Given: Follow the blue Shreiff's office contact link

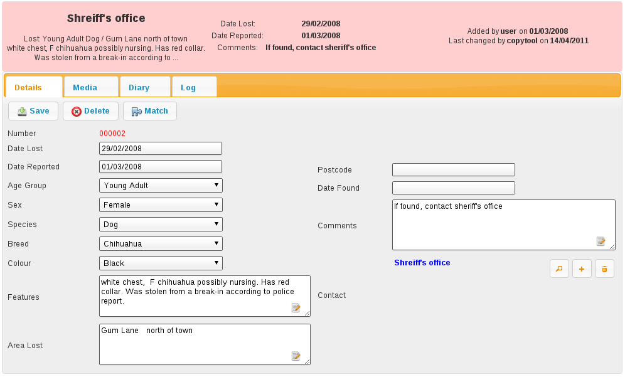Looking at the screenshot, I should [422, 263].
